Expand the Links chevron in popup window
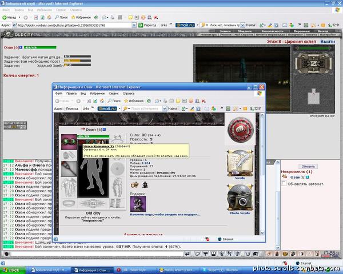This screenshot has width=343, height=274. (93, 108)
